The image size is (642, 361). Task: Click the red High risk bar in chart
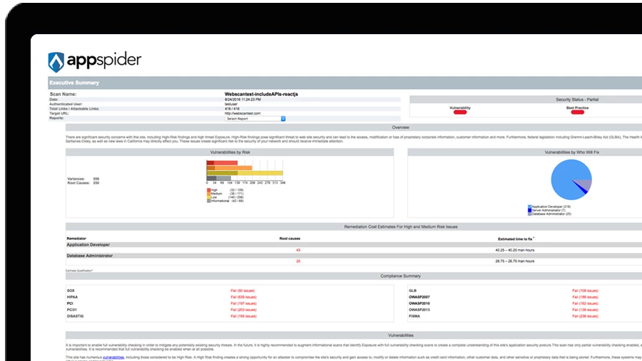[223, 163]
